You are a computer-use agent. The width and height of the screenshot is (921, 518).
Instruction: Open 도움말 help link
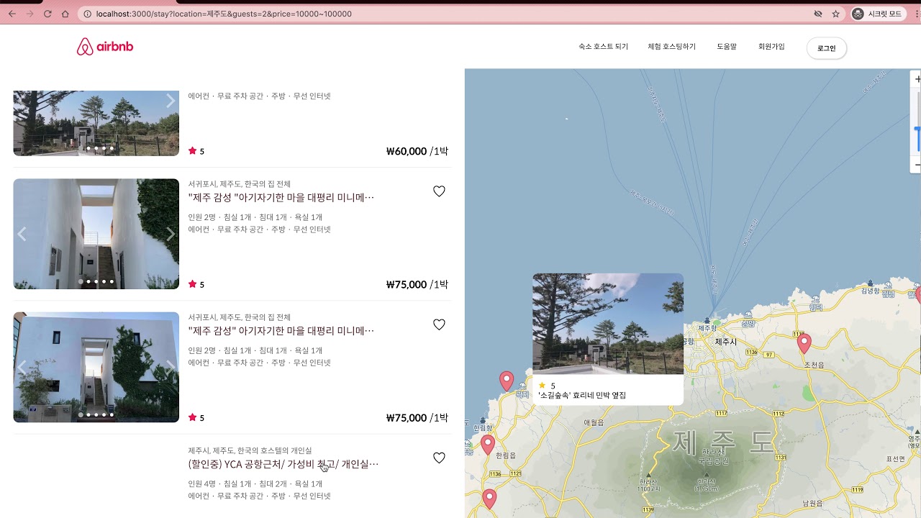[x=727, y=47]
